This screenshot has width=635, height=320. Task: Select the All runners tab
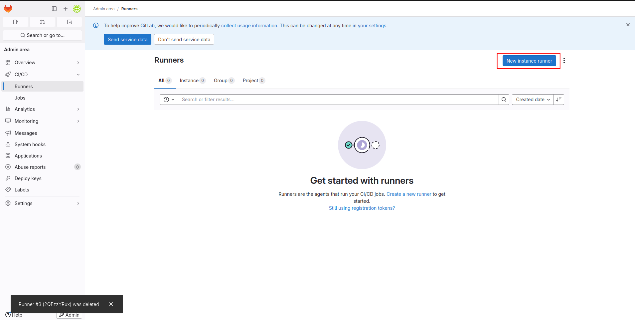pos(165,81)
